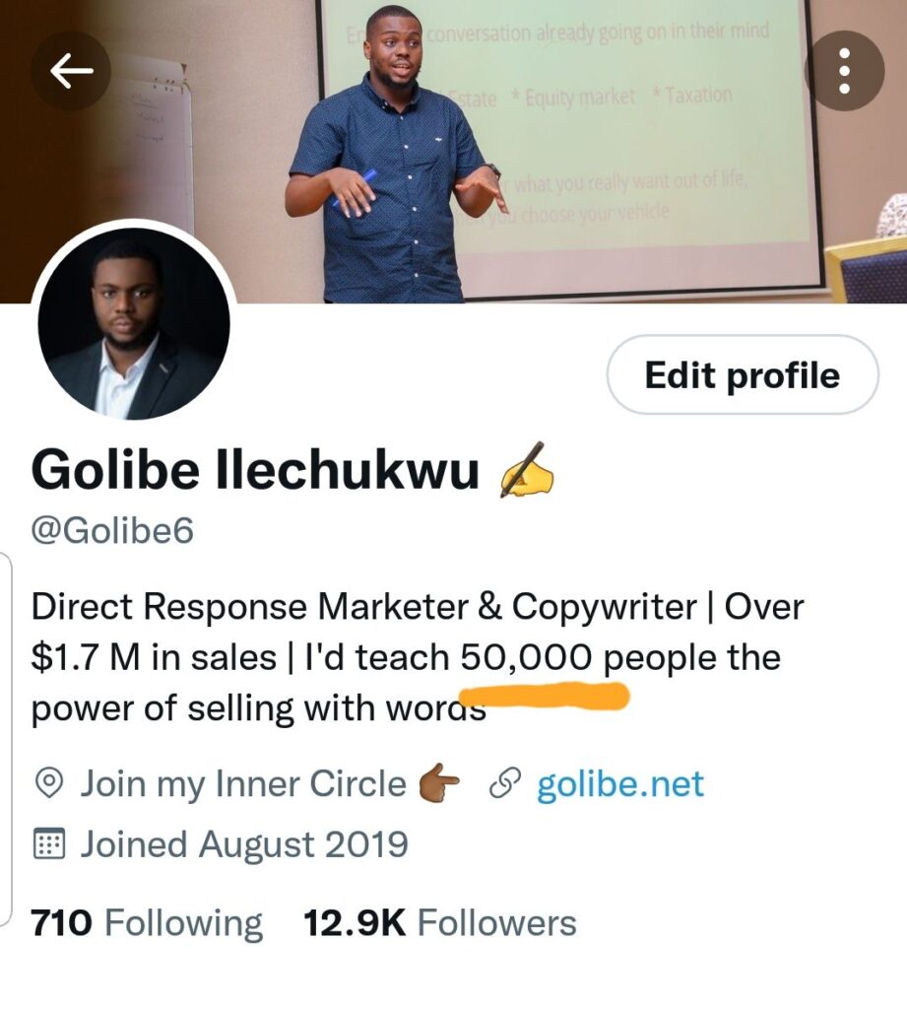This screenshot has width=907, height=1009.
Task: Click the orange highlight mark in bio
Action: [x=545, y=697]
